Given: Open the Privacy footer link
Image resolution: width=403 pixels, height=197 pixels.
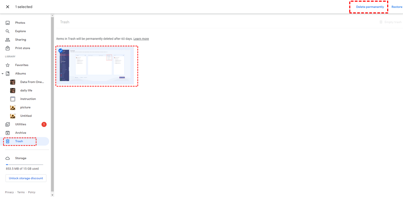Looking at the screenshot, I should coord(9,192).
